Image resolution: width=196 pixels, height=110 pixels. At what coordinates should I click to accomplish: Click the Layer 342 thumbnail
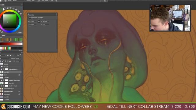(x=2, y=97)
